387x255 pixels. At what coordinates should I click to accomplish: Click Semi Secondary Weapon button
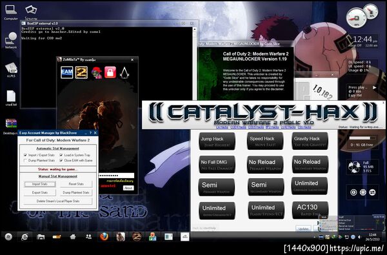(x=266, y=187)
